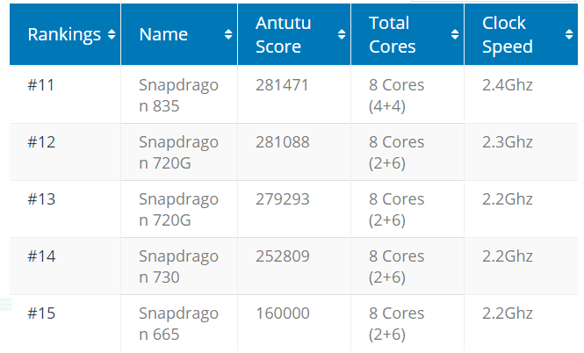This screenshot has height=353, width=584.
Task: Select Snapdragon 730 name cell
Action: [179, 266]
